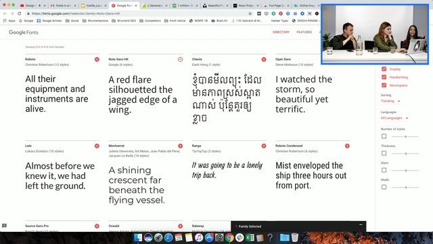
Task: Enable the Width filter checkbox
Action: (384, 187)
